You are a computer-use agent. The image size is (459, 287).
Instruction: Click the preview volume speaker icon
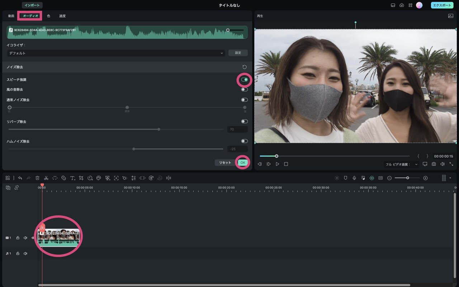pos(443,164)
